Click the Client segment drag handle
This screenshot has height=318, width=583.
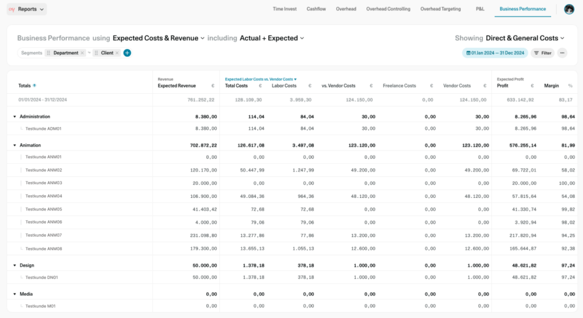point(96,53)
